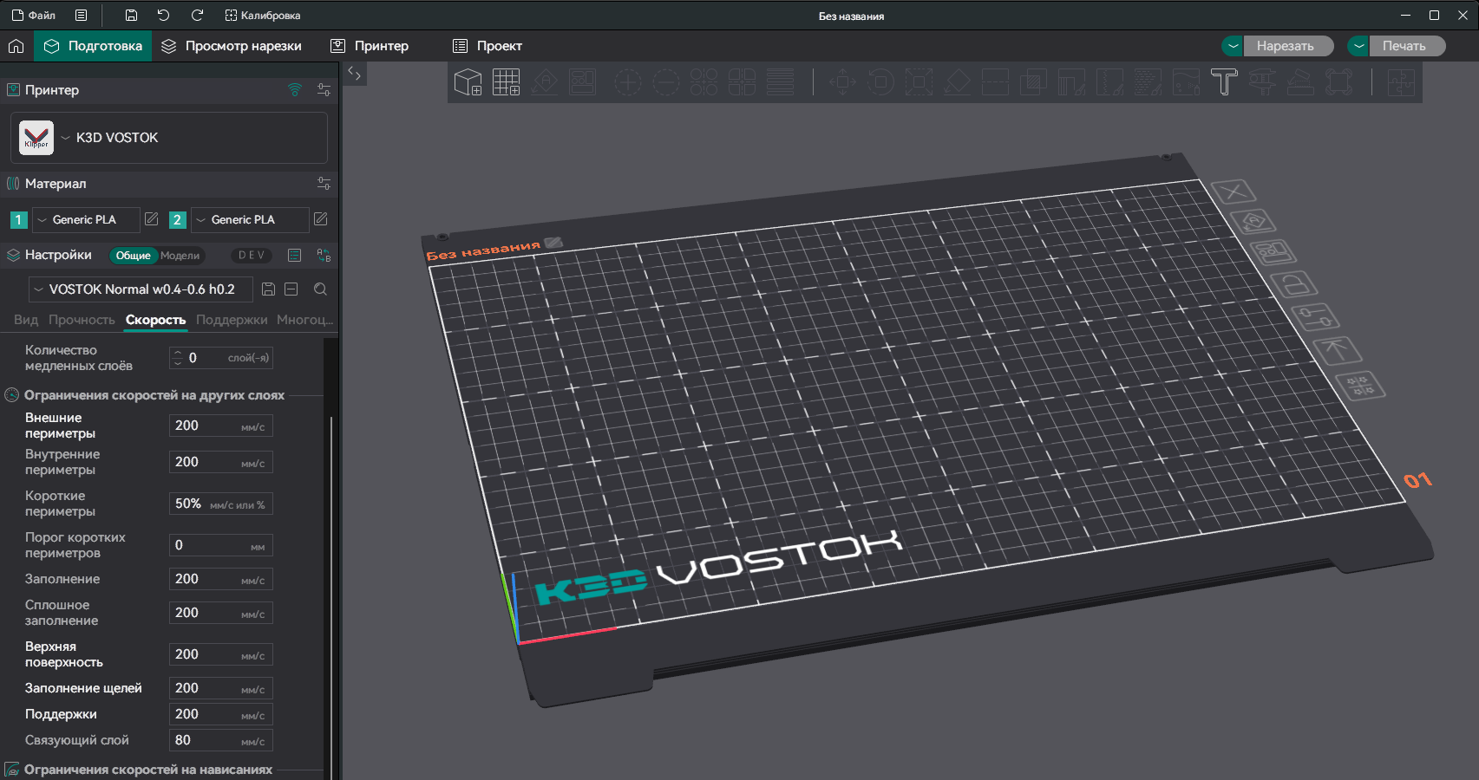Open the Assembly view puzzle icon
Viewport: 1479px width, 780px height.
1401,82
